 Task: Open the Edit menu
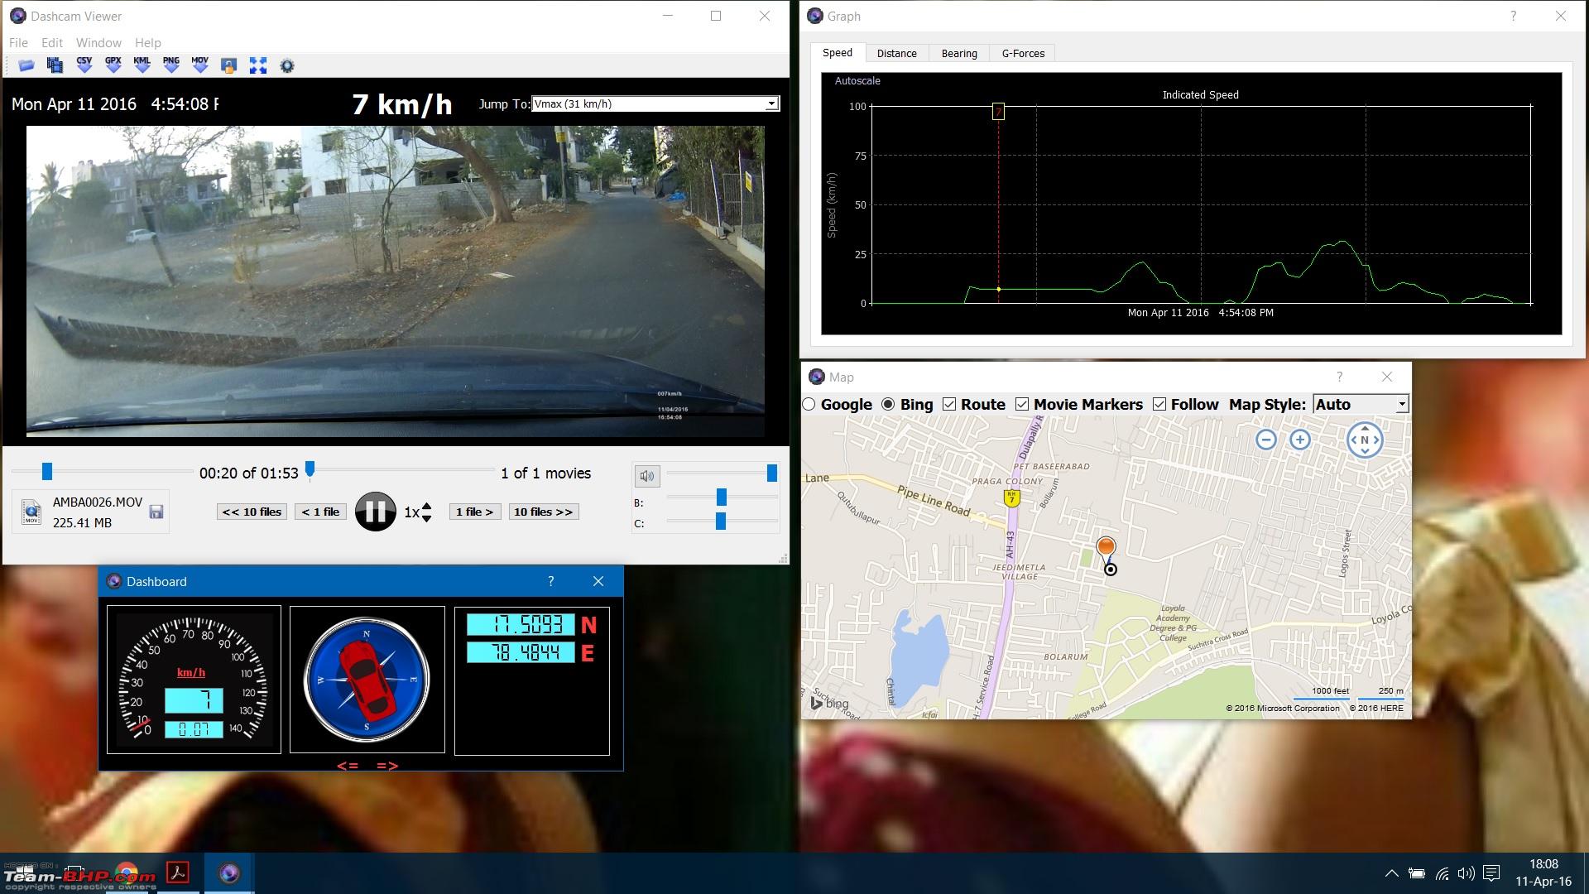tap(52, 42)
